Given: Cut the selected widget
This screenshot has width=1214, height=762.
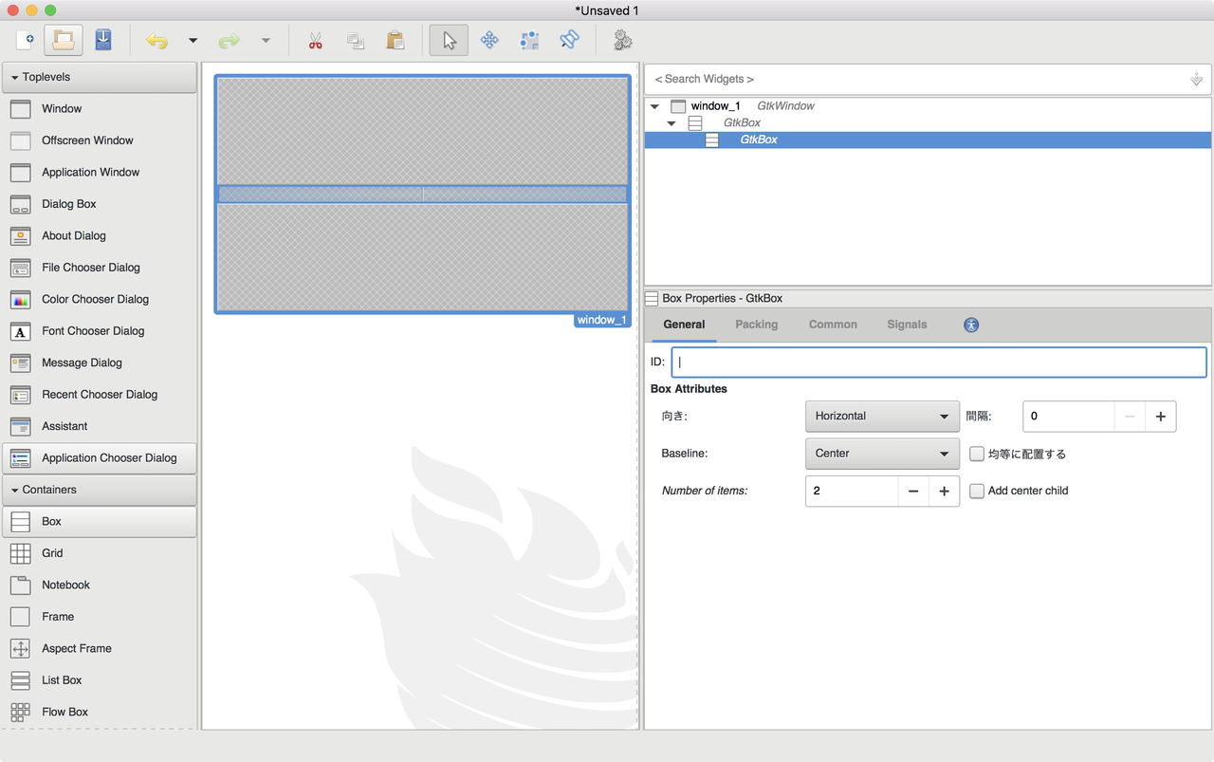Looking at the screenshot, I should 316,40.
